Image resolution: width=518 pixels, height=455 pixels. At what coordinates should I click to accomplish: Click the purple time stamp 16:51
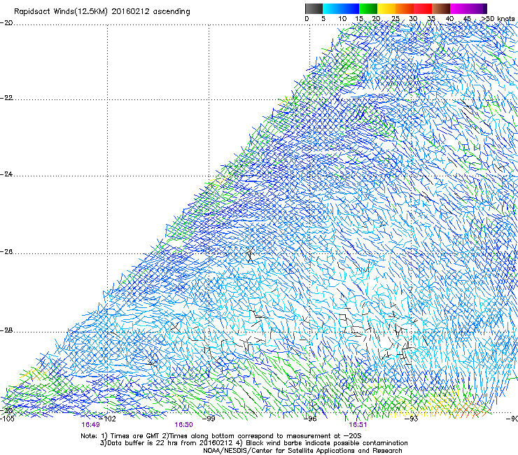[358, 425]
